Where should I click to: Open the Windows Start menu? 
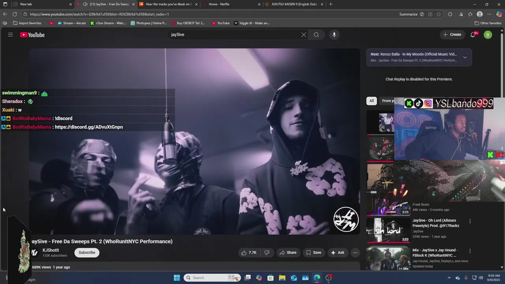[177, 278]
